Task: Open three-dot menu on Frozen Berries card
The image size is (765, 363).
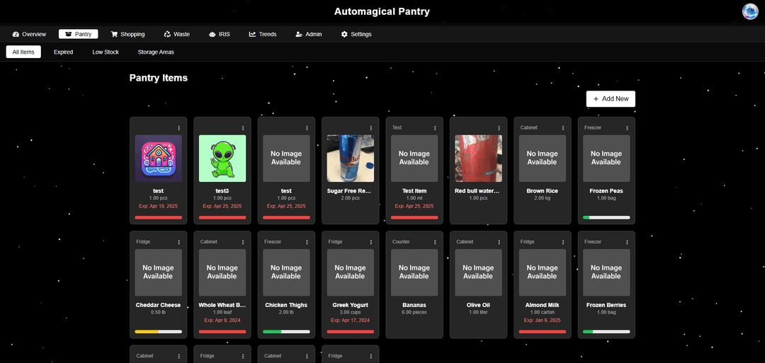Action: pos(627,242)
